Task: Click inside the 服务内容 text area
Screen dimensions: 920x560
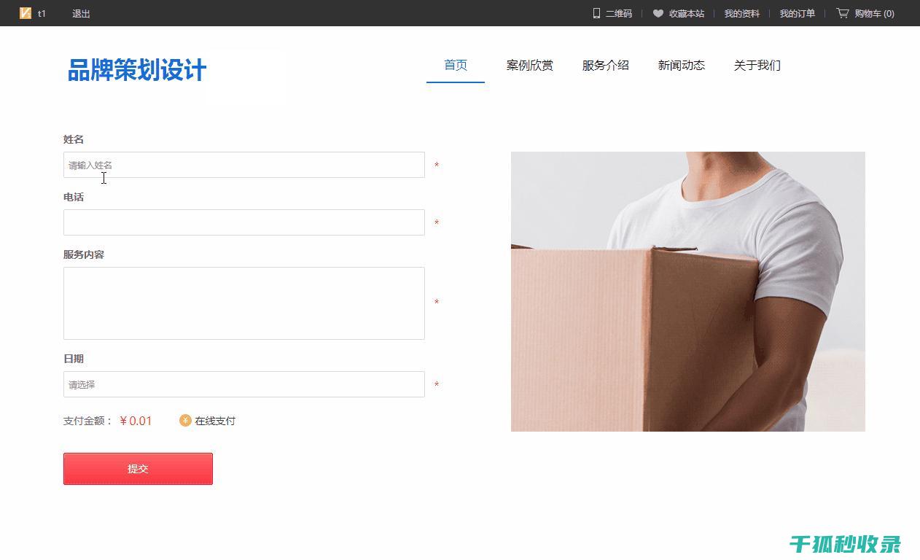Action: pos(244,303)
